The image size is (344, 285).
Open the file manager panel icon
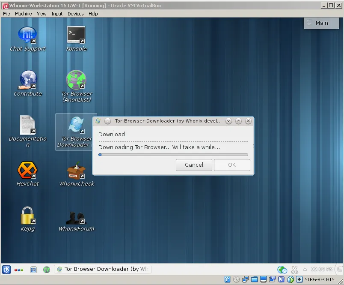33,270
